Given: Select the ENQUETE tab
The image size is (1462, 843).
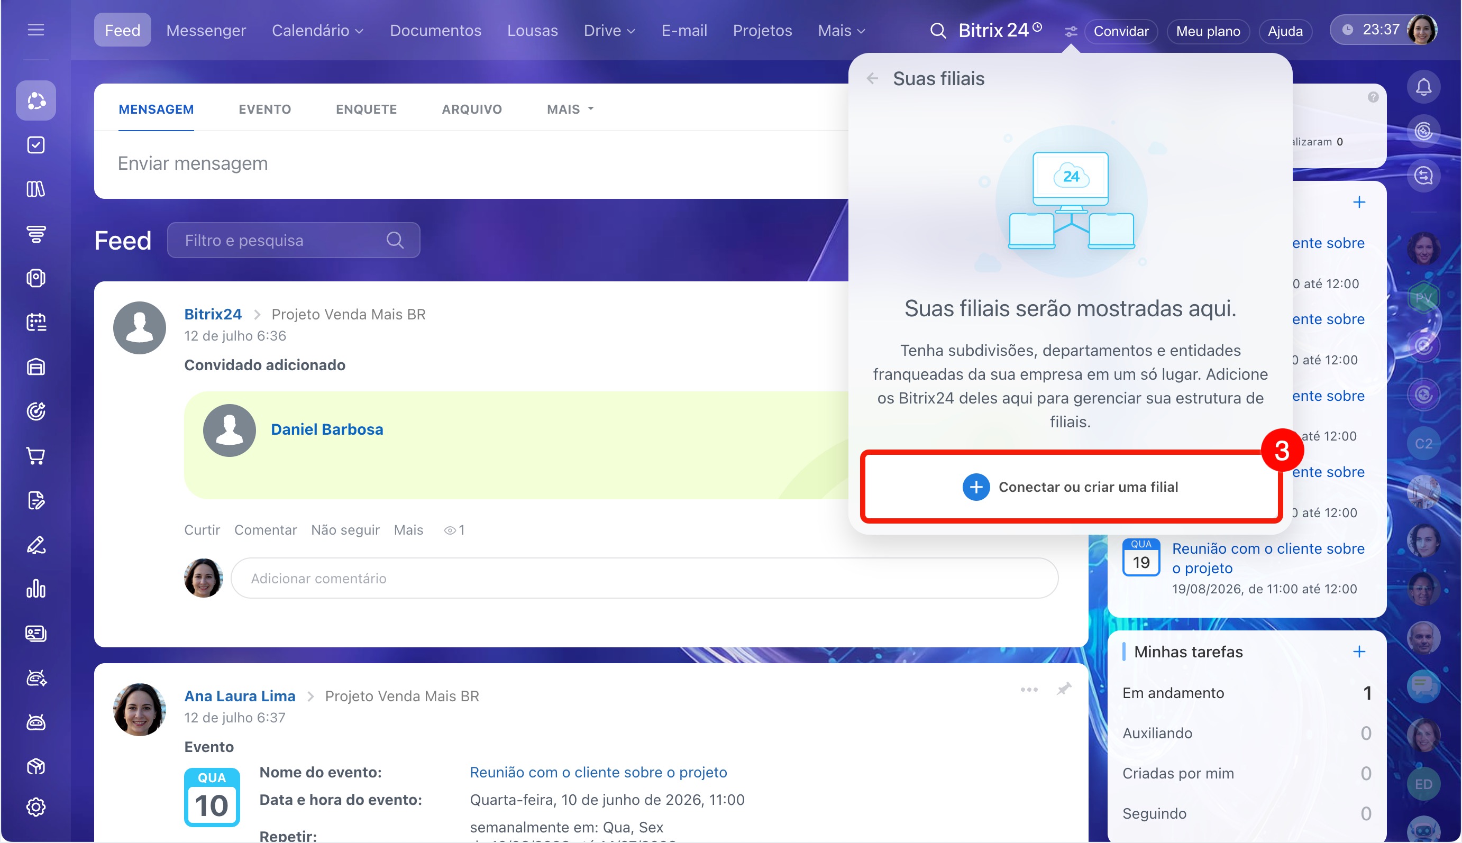Looking at the screenshot, I should pyautogui.click(x=367, y=109).
